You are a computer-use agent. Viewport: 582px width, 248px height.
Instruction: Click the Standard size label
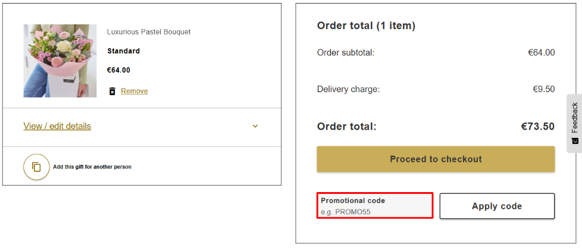(x=123, y=51)
